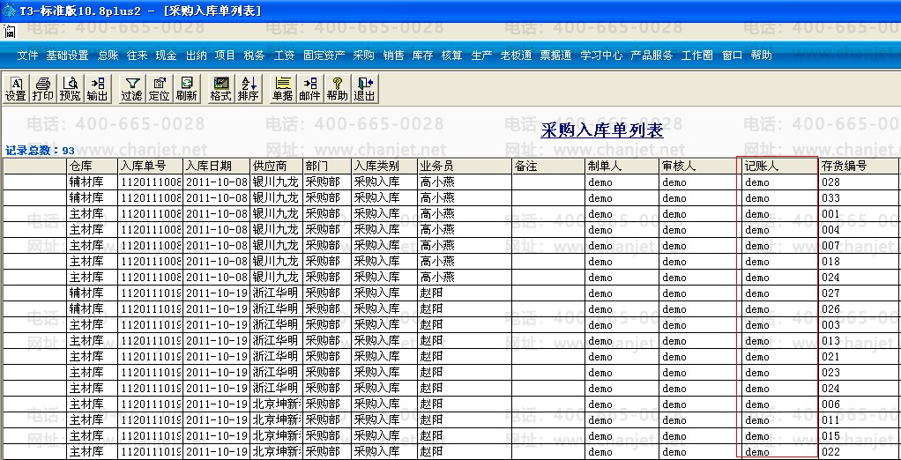Viewport: 901px width, 460px height.
Task: Open the 单据 document toolbar icon
Action: pyautogui.click(x=282, y=89)
